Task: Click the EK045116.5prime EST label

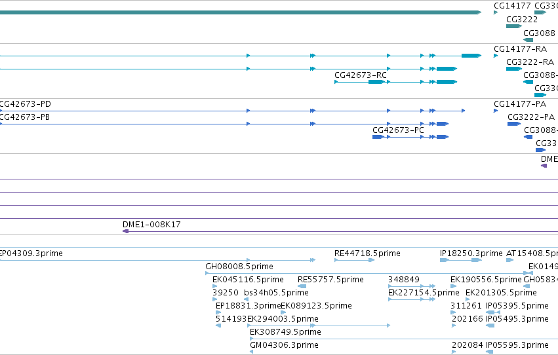Action: coord(248,280)
